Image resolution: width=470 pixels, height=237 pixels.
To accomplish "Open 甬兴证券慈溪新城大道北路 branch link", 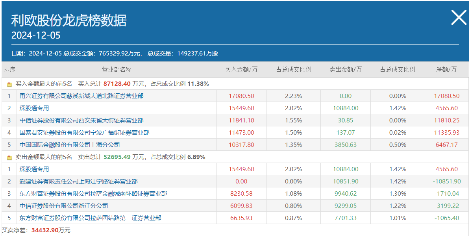I will click(81, 96).
